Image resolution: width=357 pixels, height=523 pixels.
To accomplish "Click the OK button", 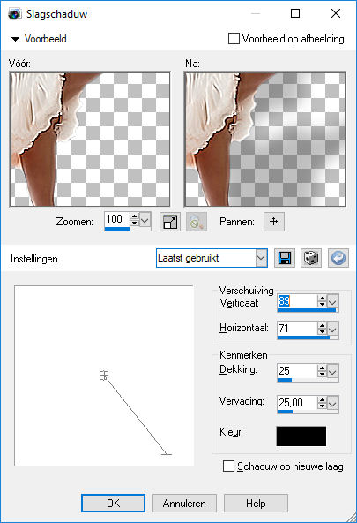I will 113,503.
